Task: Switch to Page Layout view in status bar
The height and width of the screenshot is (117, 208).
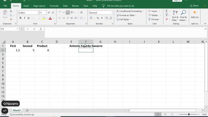Action: (x=165, y=114)
